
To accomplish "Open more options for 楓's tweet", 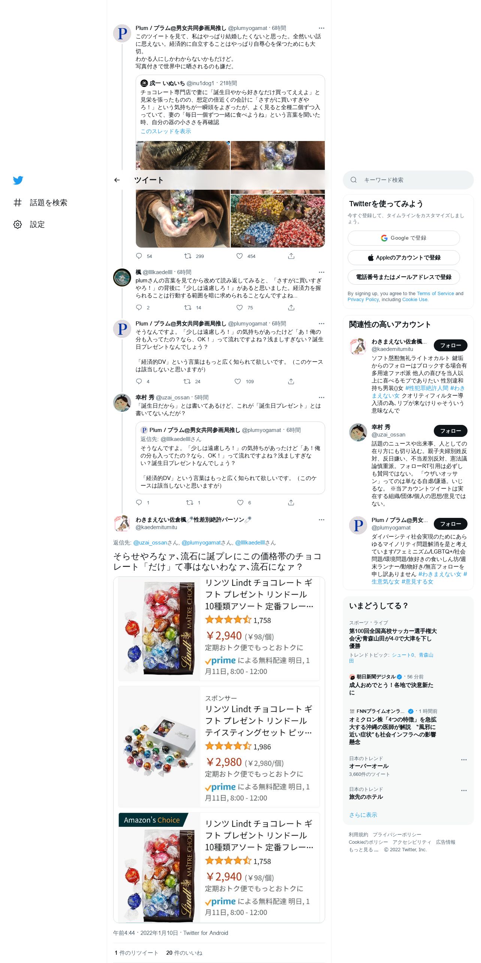I will 321,272.
